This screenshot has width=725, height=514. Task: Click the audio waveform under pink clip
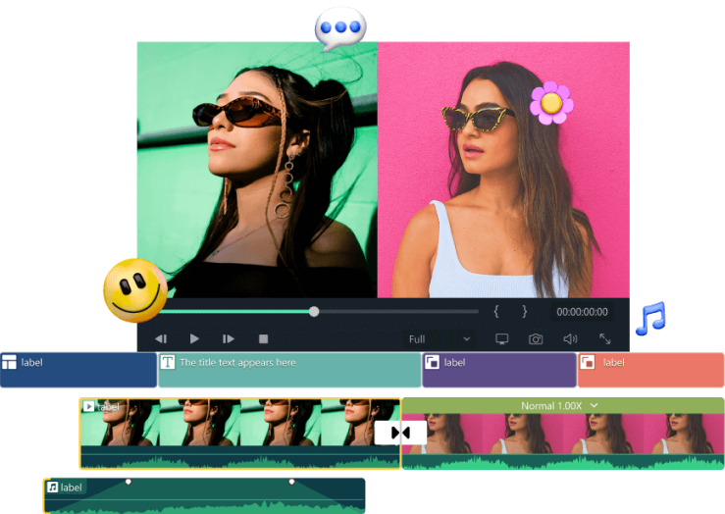(x=563, y=462)
